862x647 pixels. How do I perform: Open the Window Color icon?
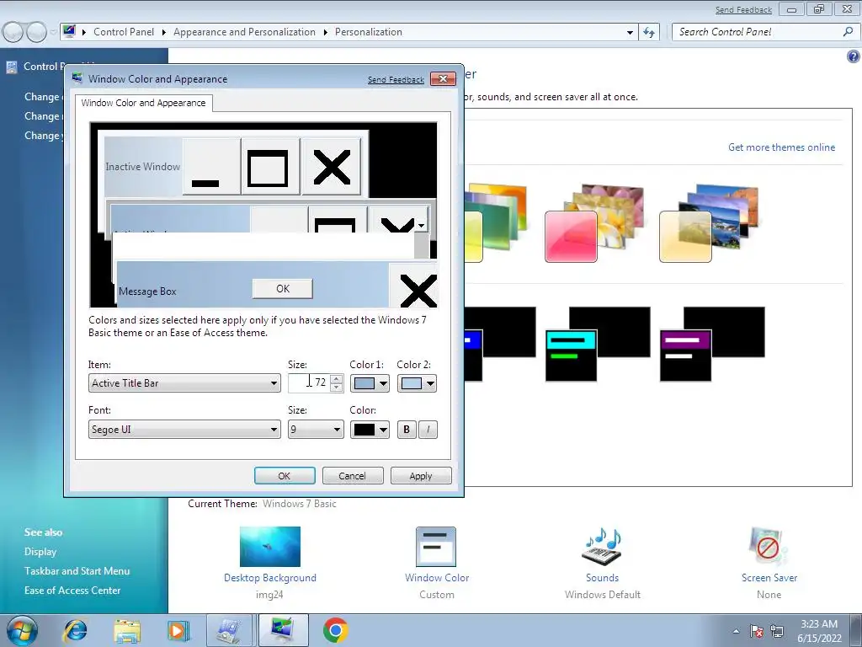coord(436,547)
